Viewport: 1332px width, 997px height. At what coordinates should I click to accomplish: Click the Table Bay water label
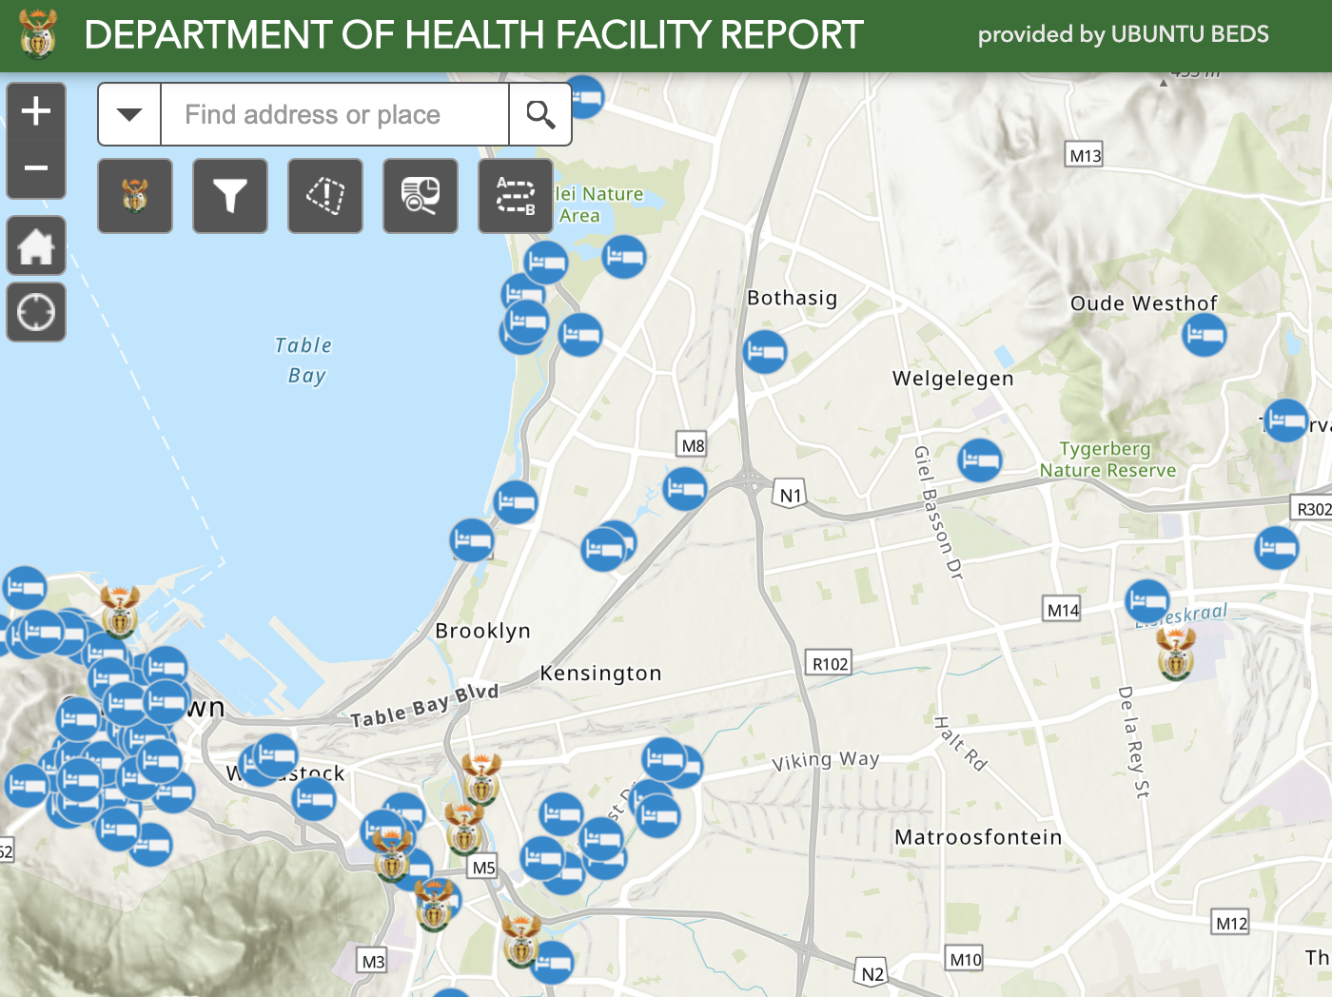pyautogui.click(x=304, y=361)
